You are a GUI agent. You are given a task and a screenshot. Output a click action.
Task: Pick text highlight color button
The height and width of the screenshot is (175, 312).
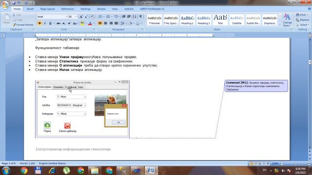point(82,23)
